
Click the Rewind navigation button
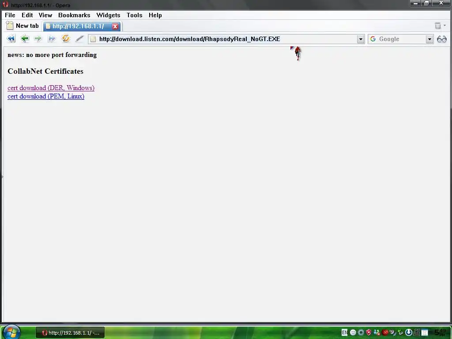11,39
